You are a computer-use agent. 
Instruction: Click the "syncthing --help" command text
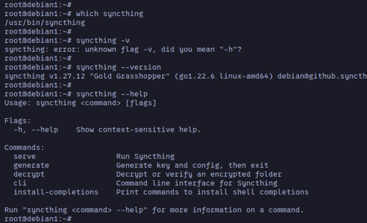(x=112, y=94)
